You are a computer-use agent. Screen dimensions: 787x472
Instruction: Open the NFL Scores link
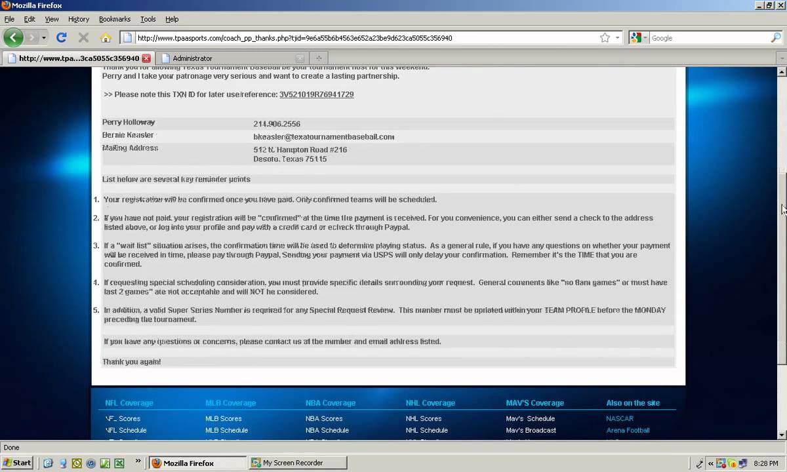tap(123, 418)
